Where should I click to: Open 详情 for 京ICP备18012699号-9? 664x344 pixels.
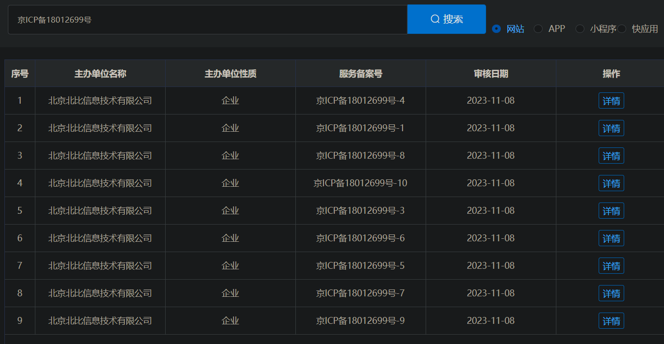coord(611,321)
